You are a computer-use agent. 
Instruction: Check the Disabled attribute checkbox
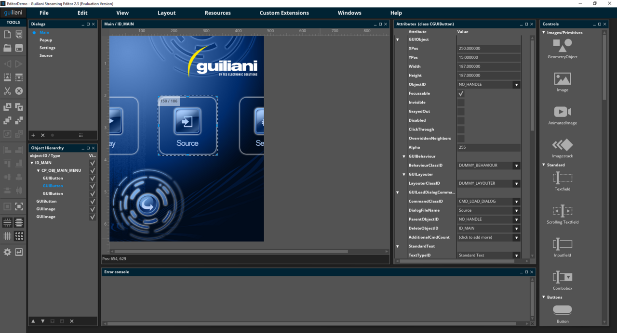pos(461,120)
